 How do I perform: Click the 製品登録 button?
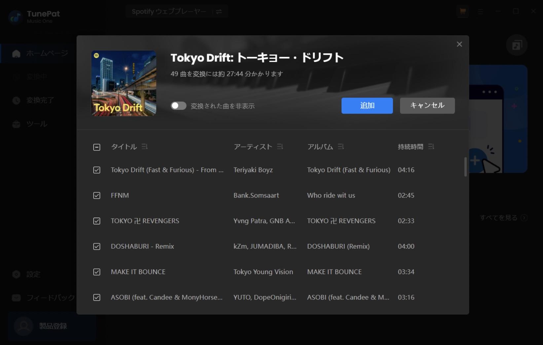coord(52,326)
